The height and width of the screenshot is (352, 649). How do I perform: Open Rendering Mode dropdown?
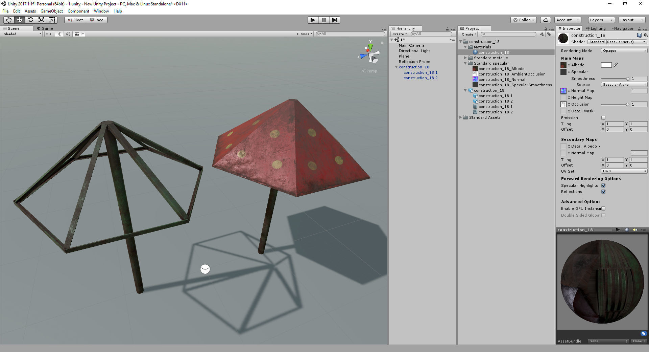click(624, 51)
